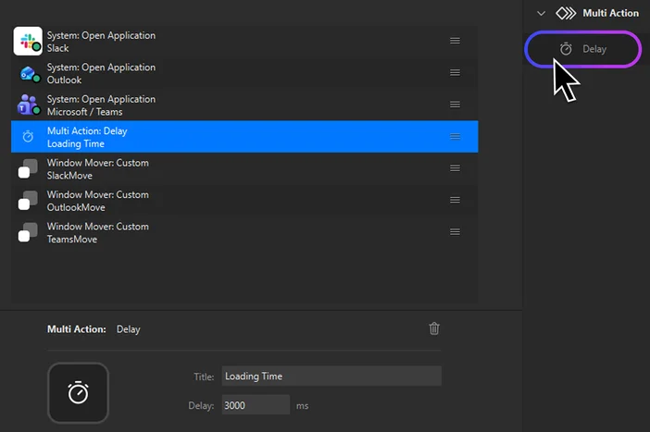This screenshot has height=432, width=650.
Task: Click the Multi Action double-arrow icon
Action: 566,13
